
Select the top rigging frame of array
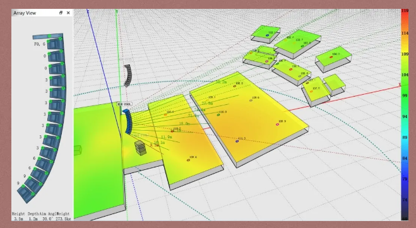pos(48,36)
